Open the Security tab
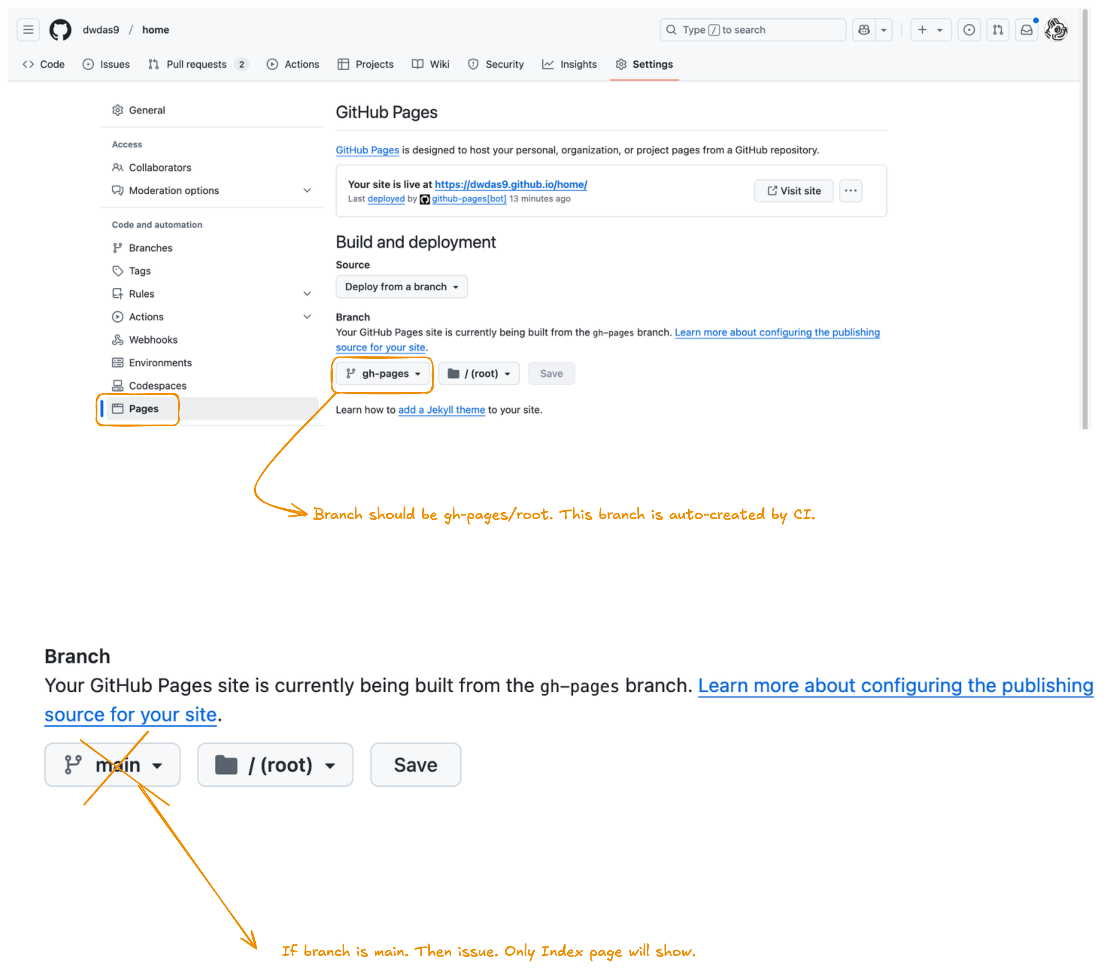The height and width of the screenshot is (969, 1118). [x=496, y=64]
